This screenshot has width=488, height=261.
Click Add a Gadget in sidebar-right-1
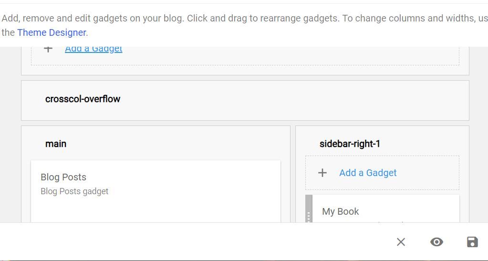pos(368,173)
